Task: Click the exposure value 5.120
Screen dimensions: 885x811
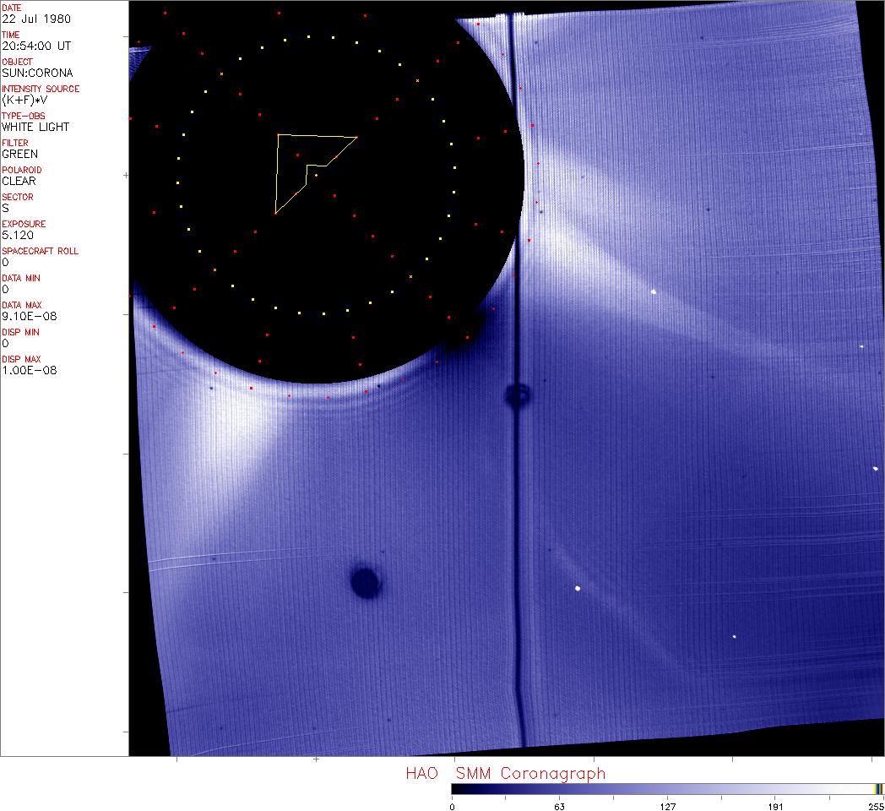Action: tap(17, 235)
